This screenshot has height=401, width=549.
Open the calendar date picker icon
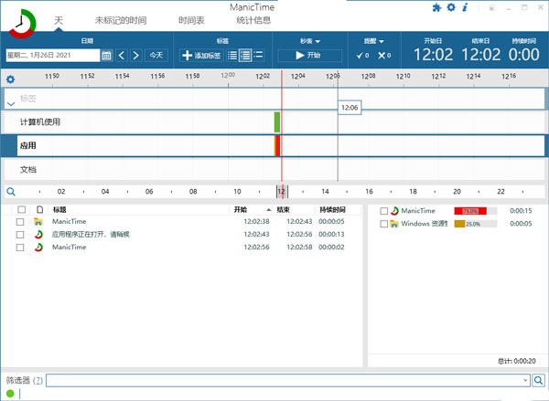pos(106,56)
